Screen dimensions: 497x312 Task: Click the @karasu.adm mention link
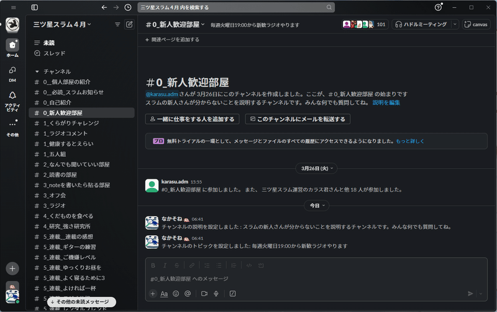162,94
